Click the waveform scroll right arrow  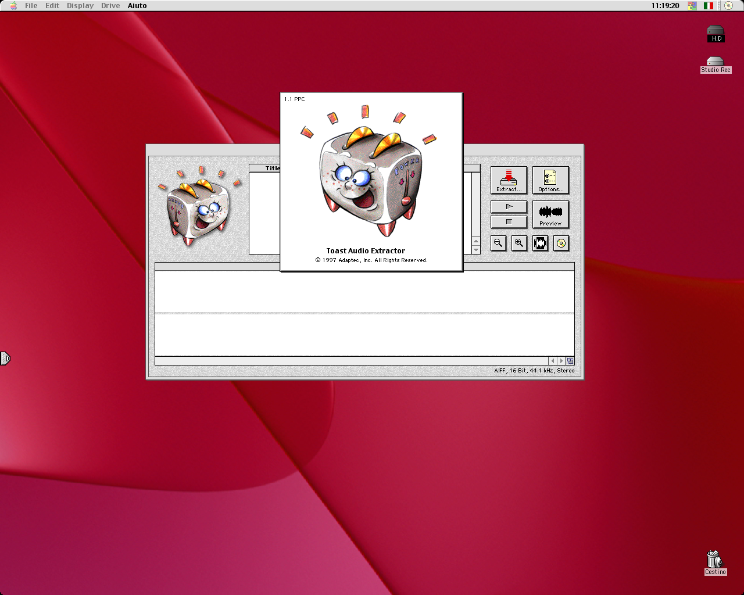tap(561, 361)
